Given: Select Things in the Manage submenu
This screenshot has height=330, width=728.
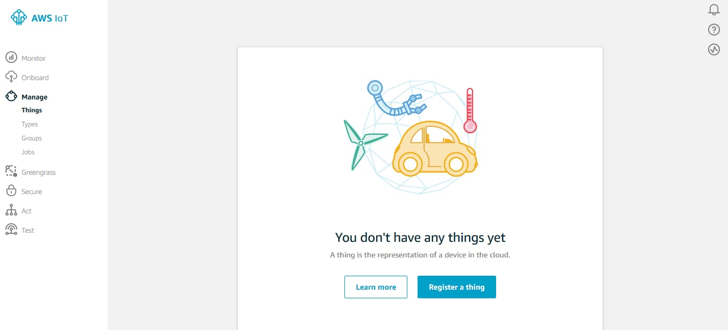Looking at the screenshot, I should pyautogui.click(x=32, y=110).
